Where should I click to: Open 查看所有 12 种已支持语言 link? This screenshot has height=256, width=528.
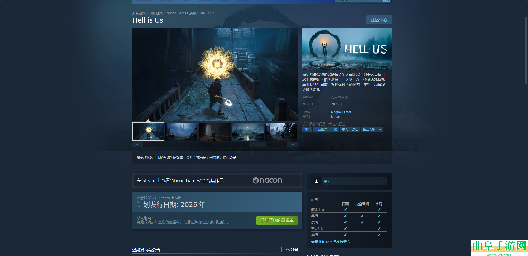(x=331, y=242)
